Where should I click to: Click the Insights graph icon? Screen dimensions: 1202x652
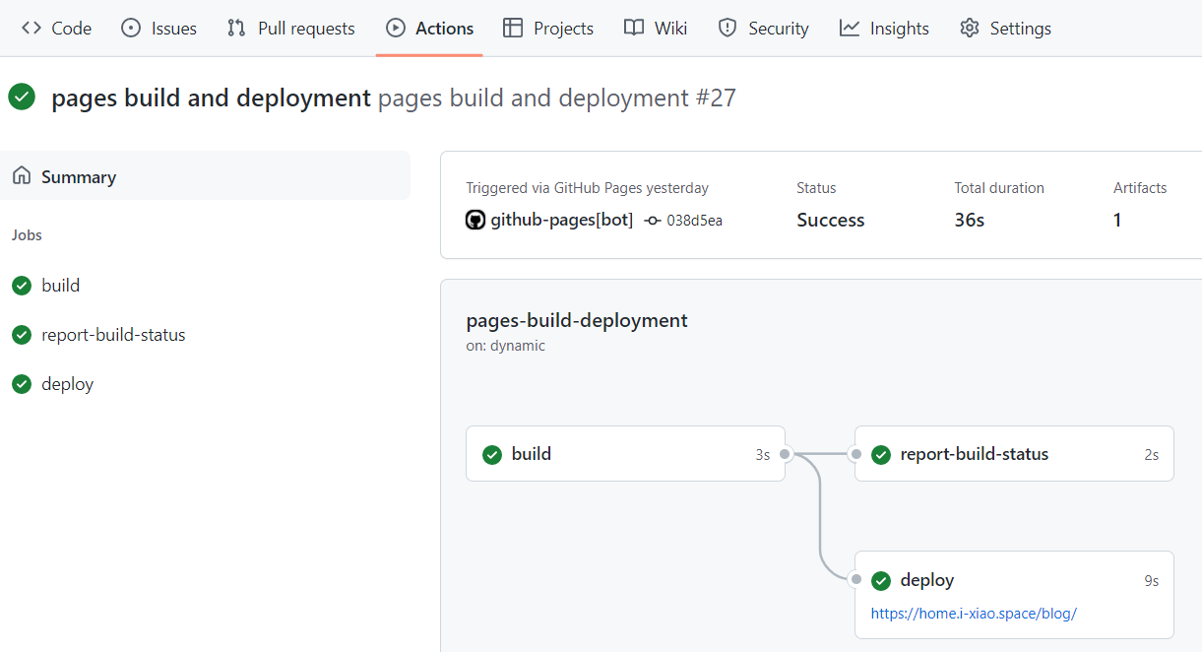pos(850,29)
